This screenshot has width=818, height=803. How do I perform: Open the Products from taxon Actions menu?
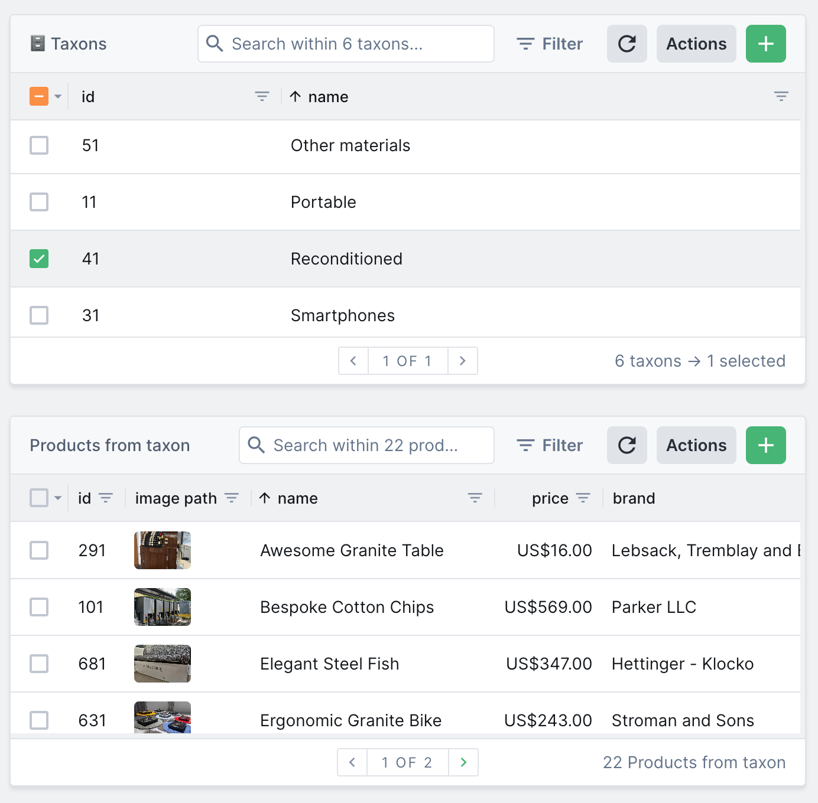[x=696, y=445]
